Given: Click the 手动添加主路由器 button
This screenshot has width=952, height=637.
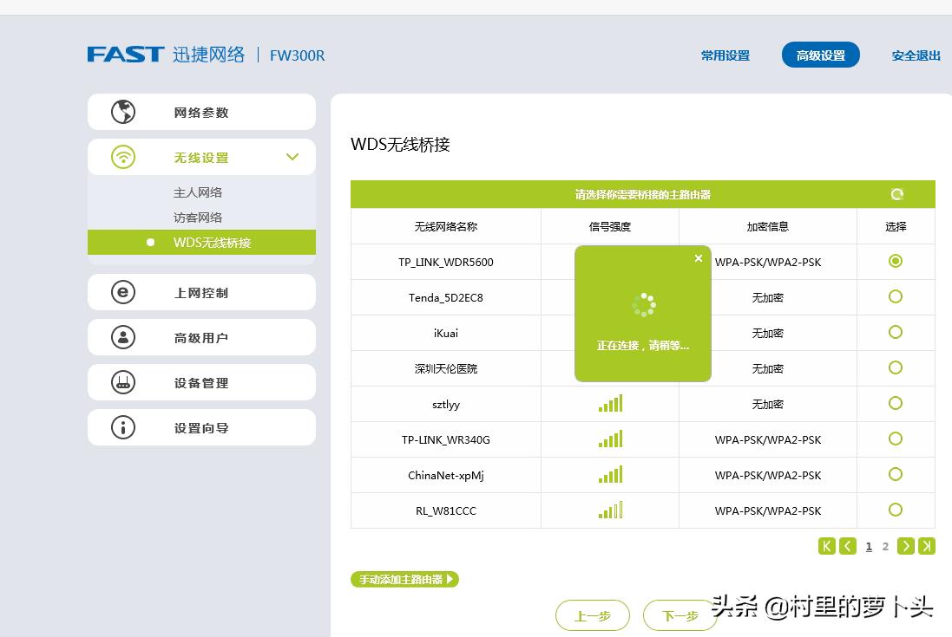Looking at the screenshot, I should tap(404, 579).
